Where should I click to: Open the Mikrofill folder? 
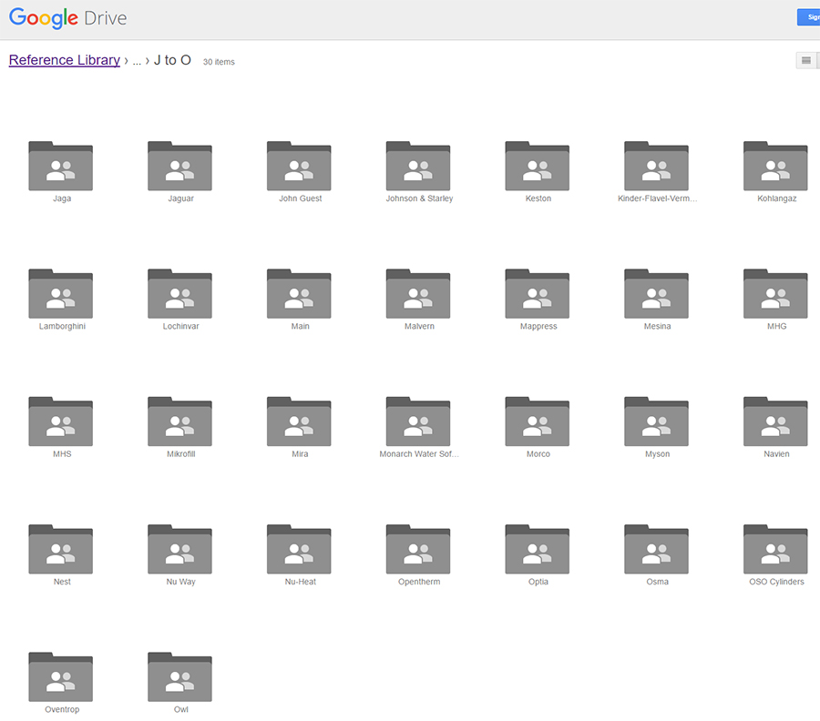tap(180, 422)
